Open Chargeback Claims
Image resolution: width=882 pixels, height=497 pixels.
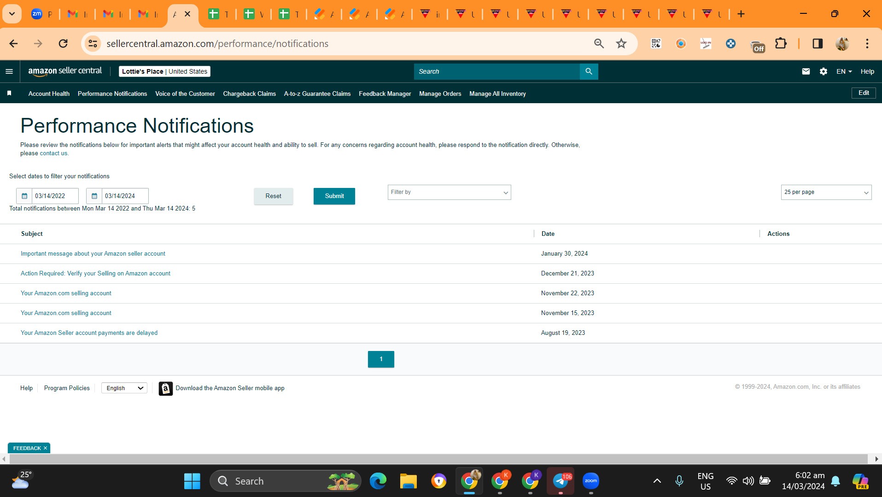[250, 94]
